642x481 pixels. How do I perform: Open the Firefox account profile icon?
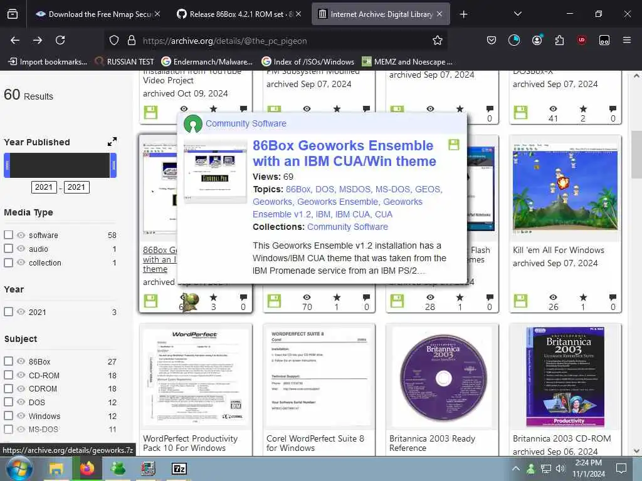click(x=537, y=39)
